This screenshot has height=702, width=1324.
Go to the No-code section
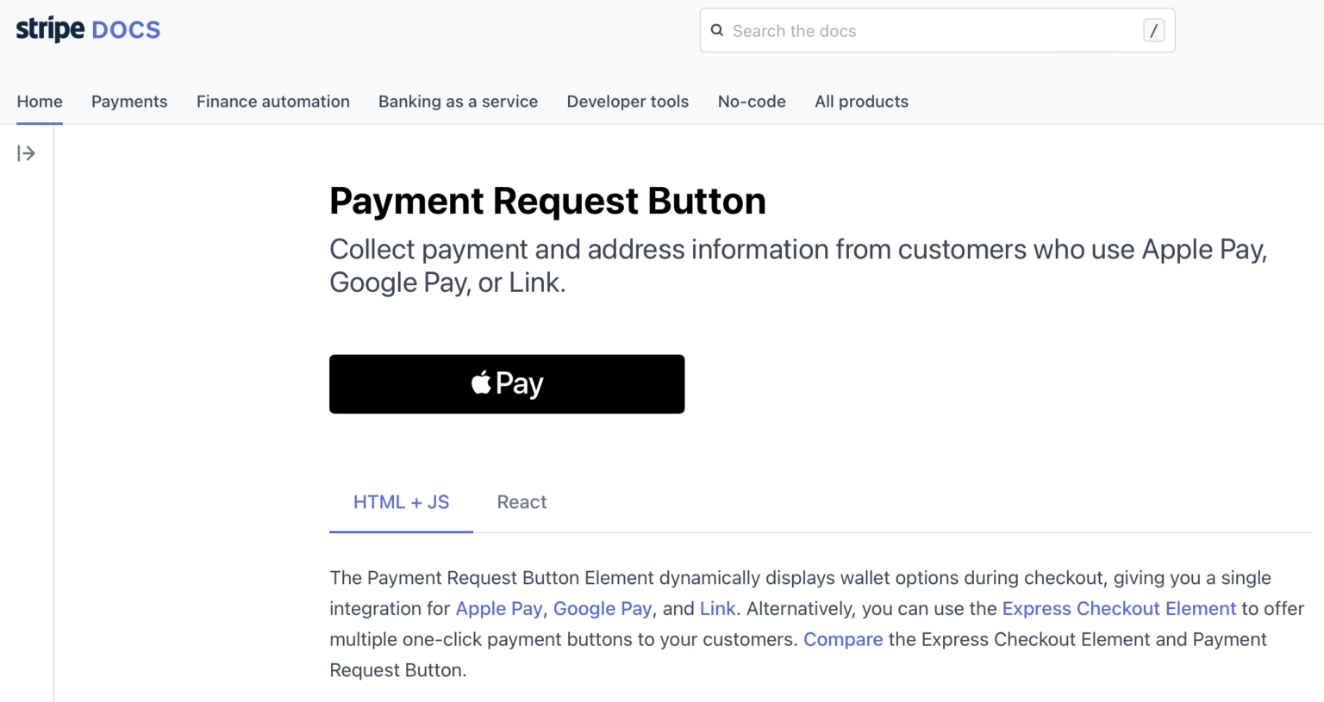[752, 102]
